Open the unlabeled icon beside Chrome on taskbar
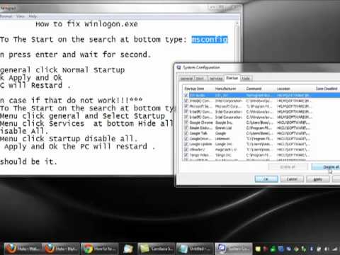This screenshot has height=255, width=340. click(x=128, y=249)
